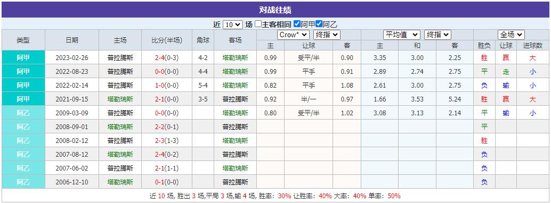Click 大 goals result in 2021-09-15 row
This screenshot has width=551, height=203.
533,99
